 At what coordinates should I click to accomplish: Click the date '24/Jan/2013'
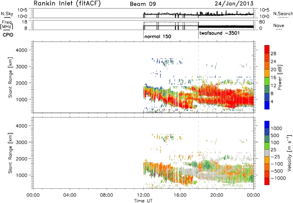234,3
